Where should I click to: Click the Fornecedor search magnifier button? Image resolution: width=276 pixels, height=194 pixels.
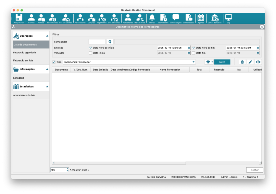point(110,42)
